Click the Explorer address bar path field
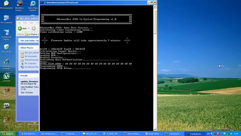The image size is (241, 136). pyautogui.click(x=32, y=34)
